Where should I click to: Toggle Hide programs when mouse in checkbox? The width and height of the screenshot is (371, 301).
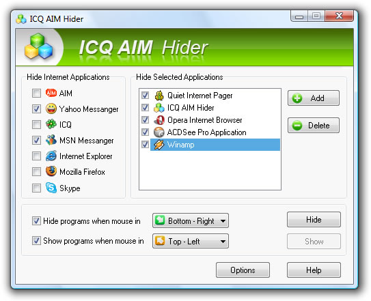tap(36, 221)
